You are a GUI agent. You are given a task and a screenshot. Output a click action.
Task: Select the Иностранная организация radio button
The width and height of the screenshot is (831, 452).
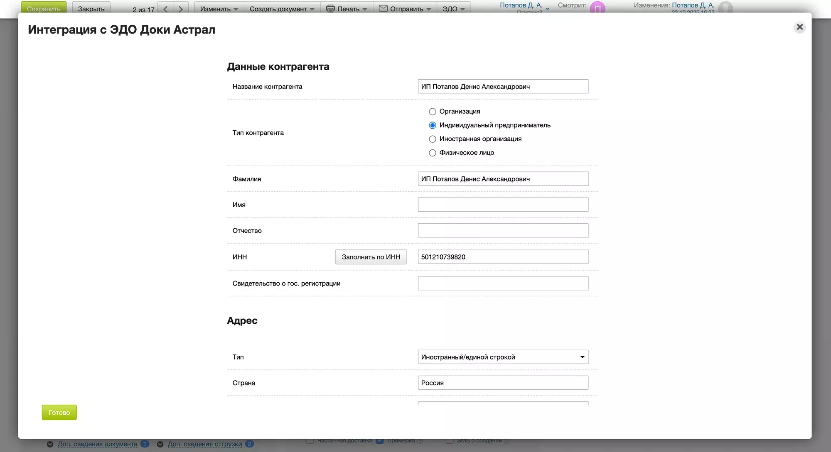[x=433, y=139]
